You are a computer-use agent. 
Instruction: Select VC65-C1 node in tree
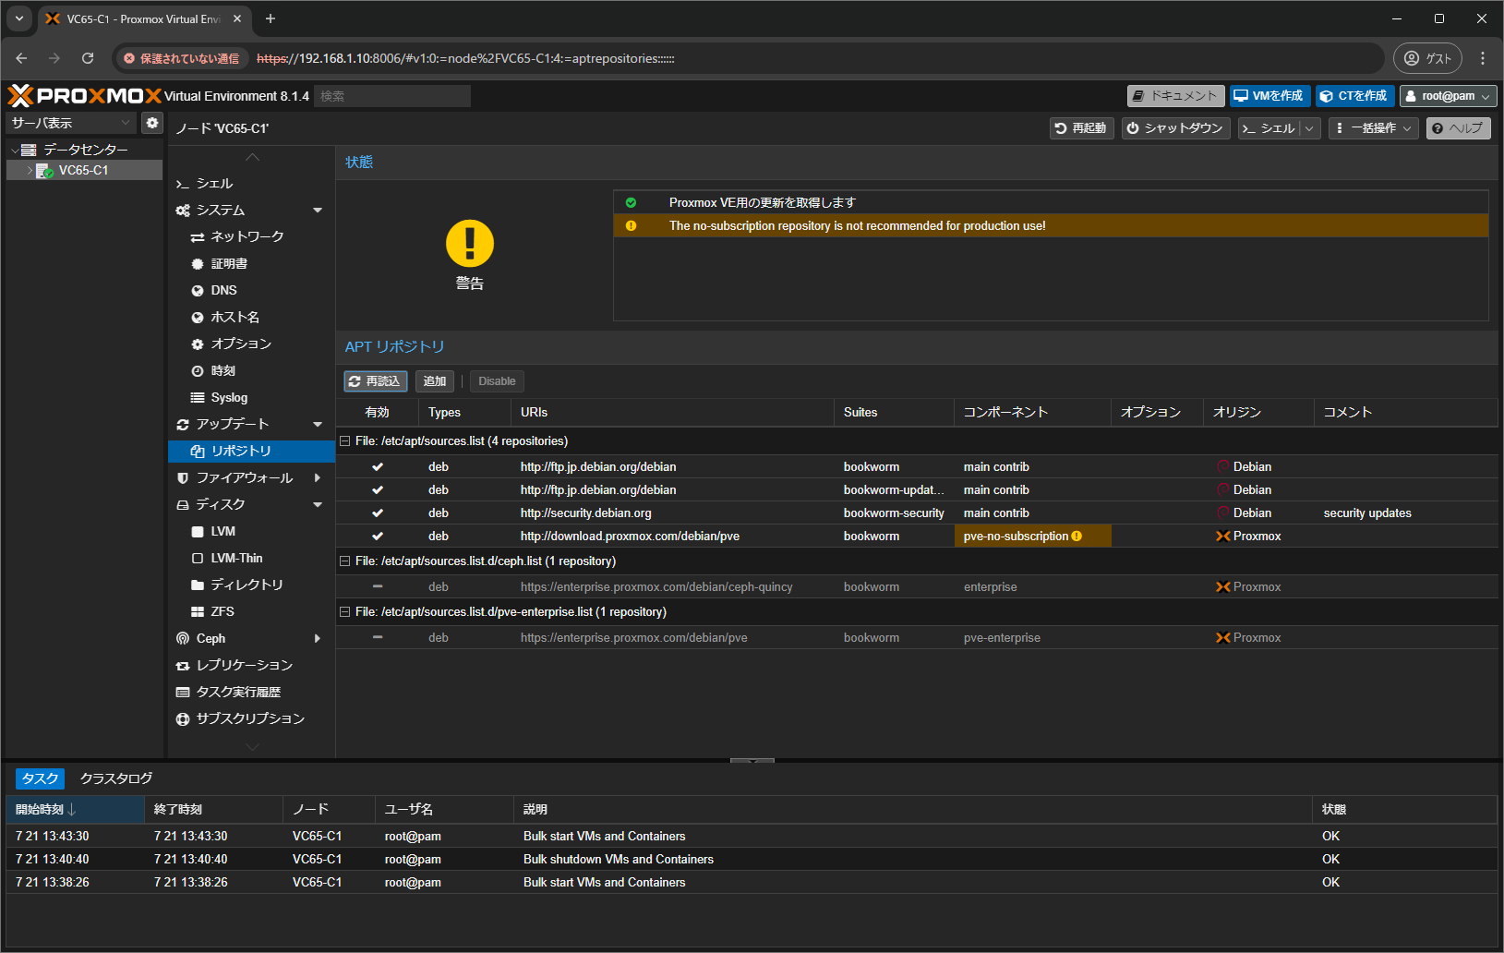pyautogui.click(x=83, y=171)
